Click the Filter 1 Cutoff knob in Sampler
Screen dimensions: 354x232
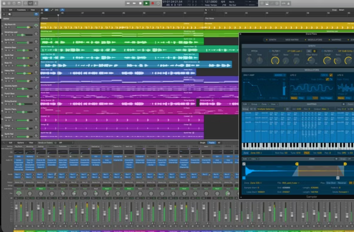click(x=275, y=60)
